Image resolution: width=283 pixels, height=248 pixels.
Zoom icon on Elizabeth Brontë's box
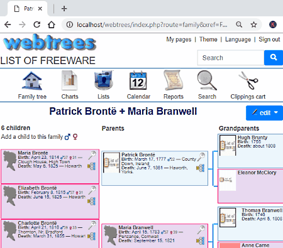coord(92,190)
